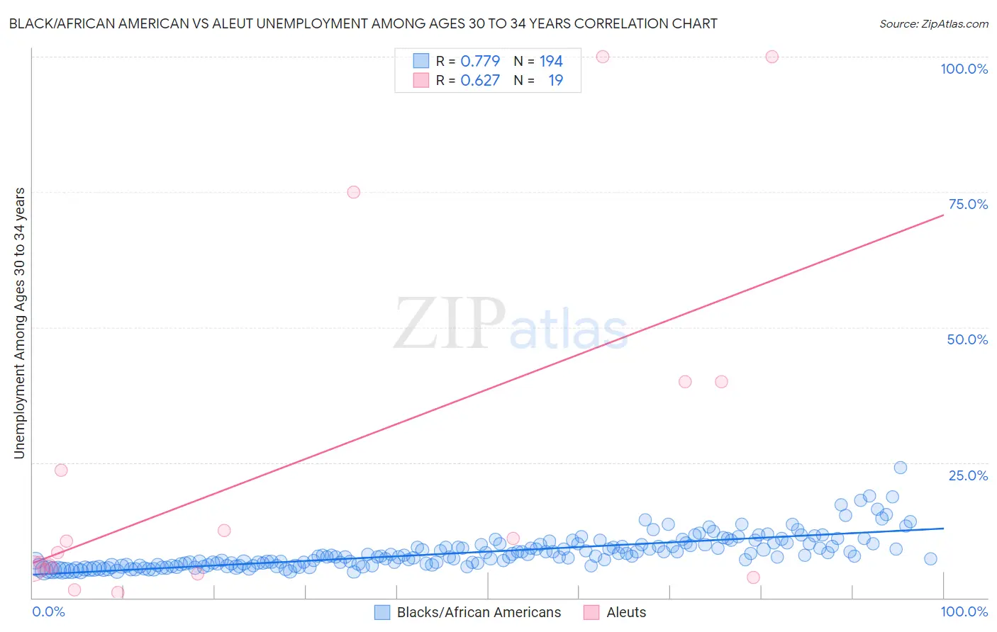Screen dimensions: 997x632
Task: Click the chart title text
Action: 363,23
